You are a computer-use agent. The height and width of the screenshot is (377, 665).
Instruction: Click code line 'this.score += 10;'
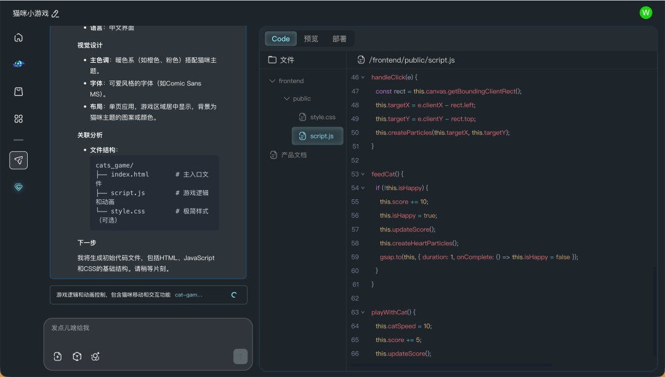(x=404, y=202)
